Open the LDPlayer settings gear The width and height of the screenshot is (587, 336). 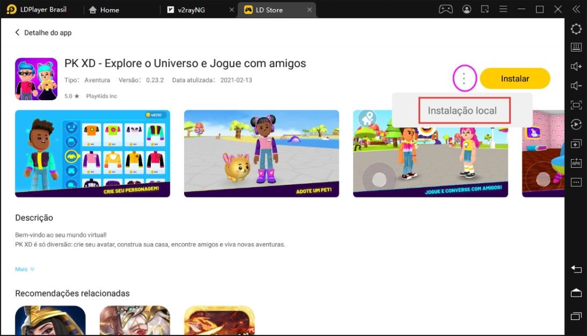pyautogui.click(x=576, y=29)
